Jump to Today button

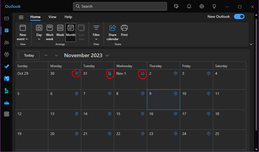(x=29, y=55)
